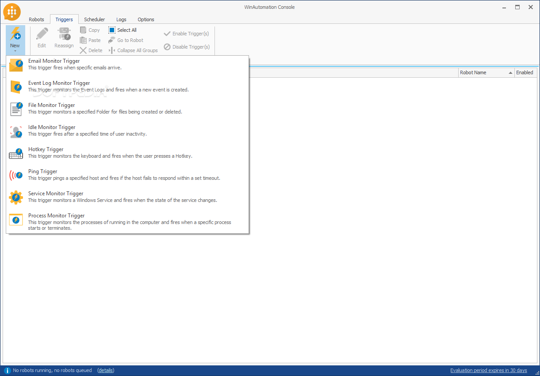
Task: Click "This trigger fires when specific emails arrive."
Action: click(x=75, y=68)
